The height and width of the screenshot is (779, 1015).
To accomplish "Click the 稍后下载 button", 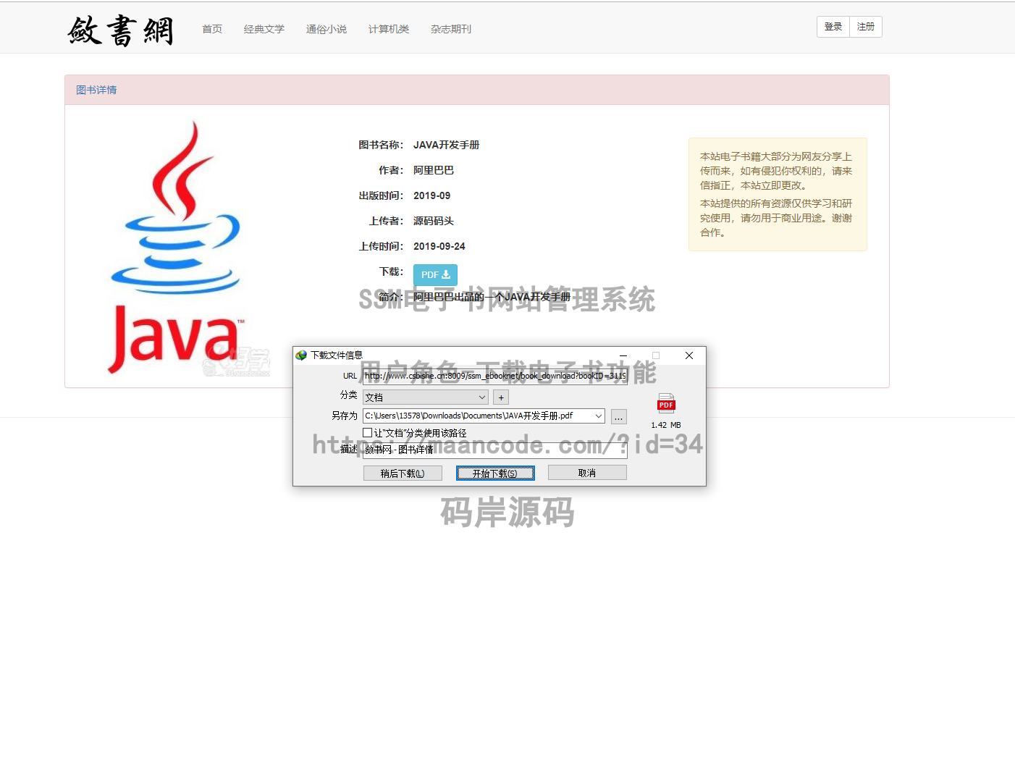I will pos(403,473).
